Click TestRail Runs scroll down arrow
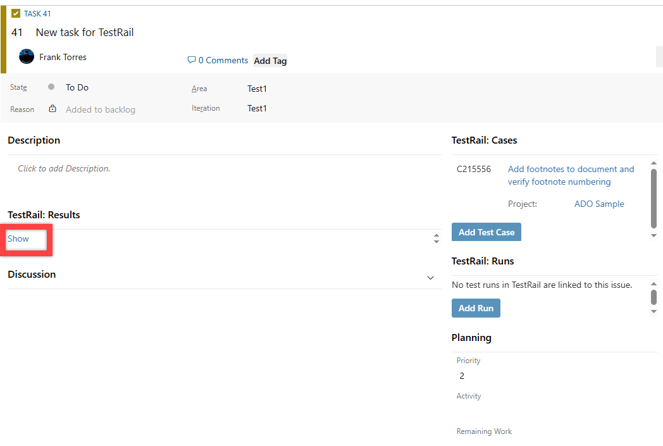The image size is (663, 446). [x=654, y=311]
